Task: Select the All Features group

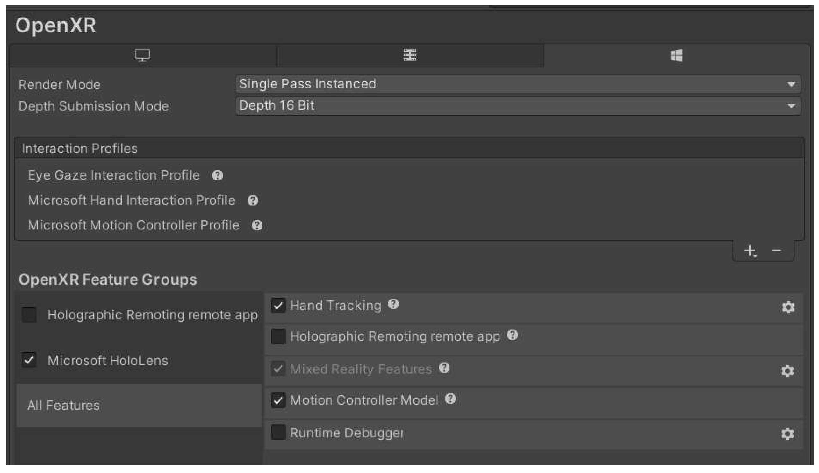Action: click(64, 406)
